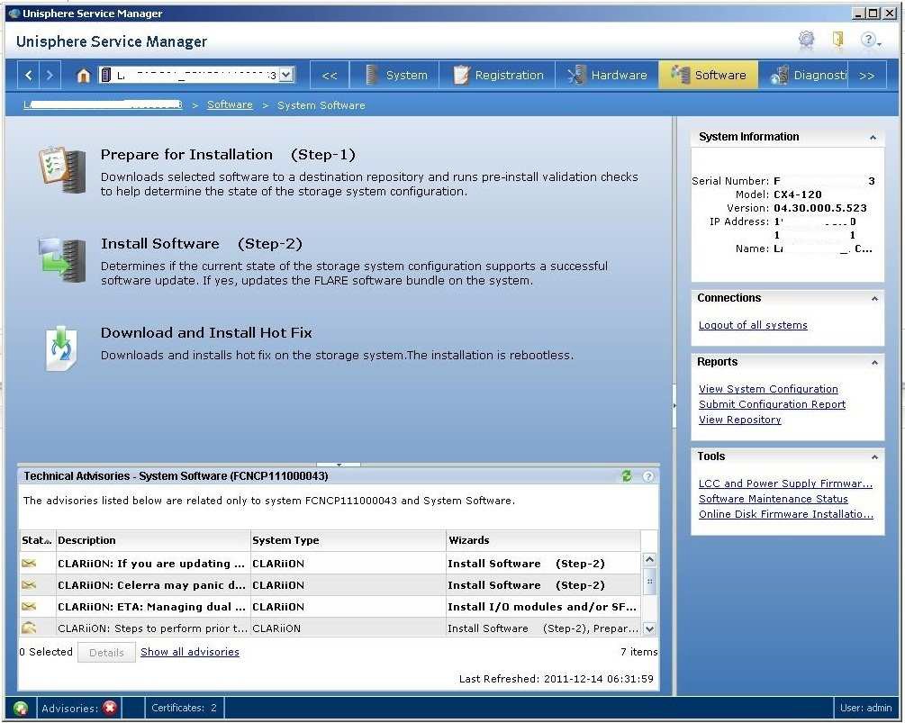The image size is (905, 723).
Task: Click the red advisories error icon
Action: tap(110, 708)
